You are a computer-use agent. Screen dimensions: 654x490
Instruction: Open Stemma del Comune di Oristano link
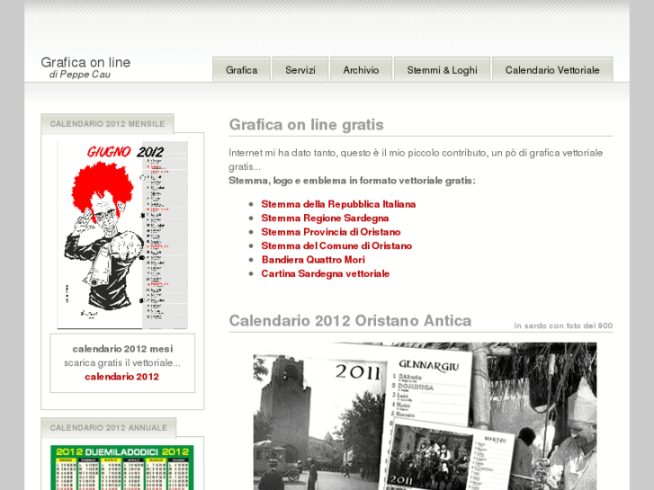pos(336,245)
